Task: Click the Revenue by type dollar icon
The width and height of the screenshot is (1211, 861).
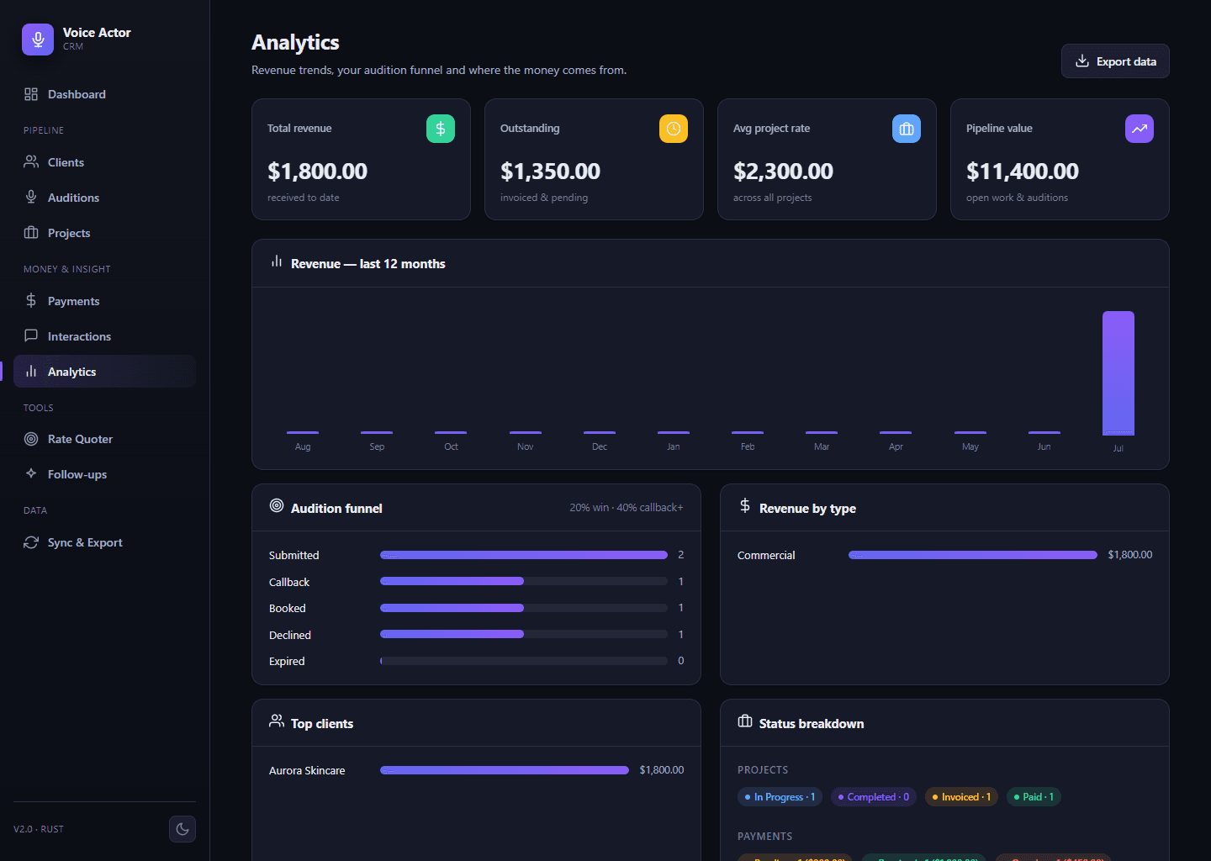Action: (x=745, y=506)
